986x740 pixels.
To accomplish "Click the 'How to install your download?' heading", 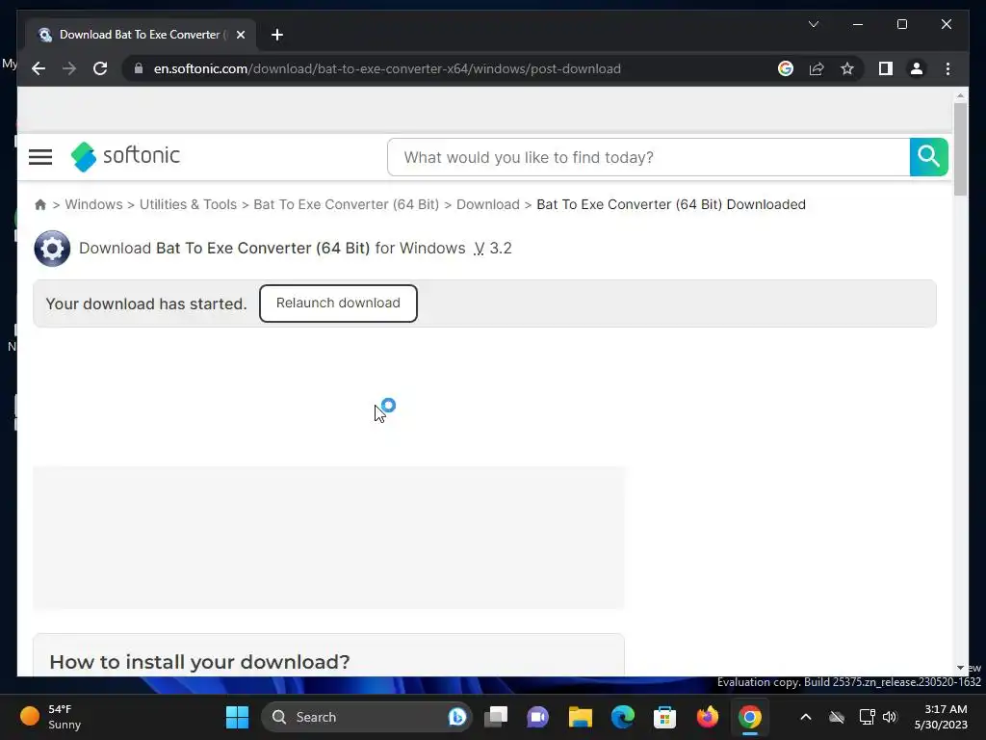I will coord(199,662).
